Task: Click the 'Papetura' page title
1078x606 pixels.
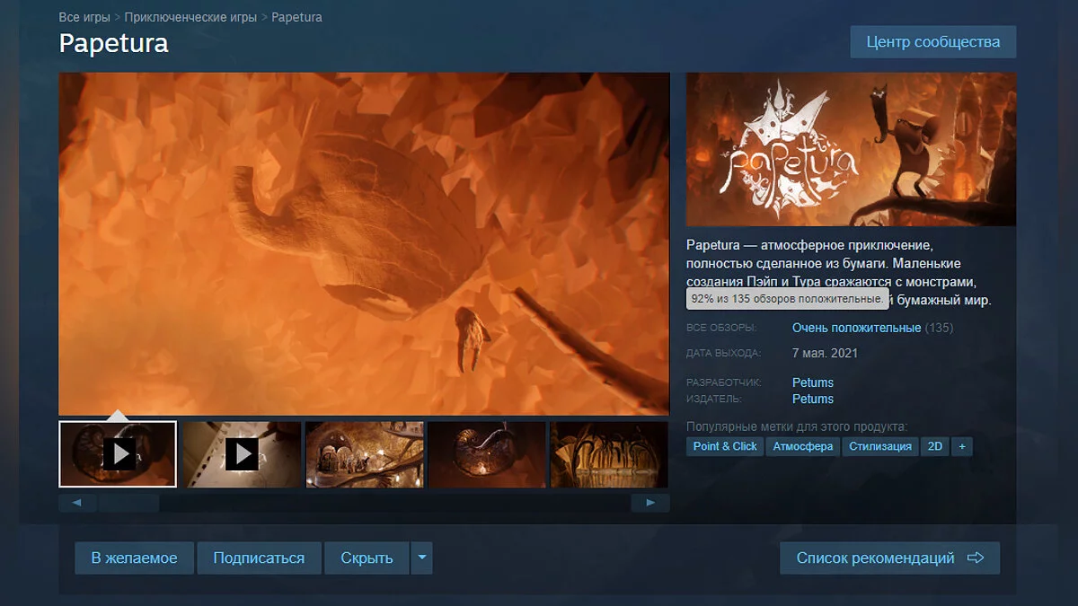Action: 113,42
